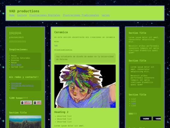Click the text 'Peces' in Inspiraciones list

pos(14,56)
